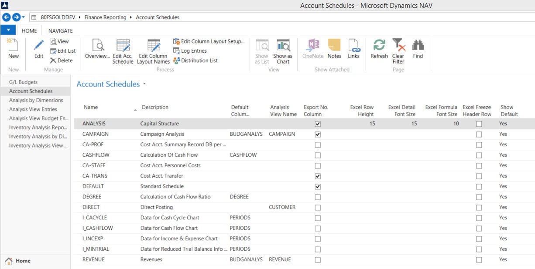535x269 pixels.
Task: Check Excel Freeze Header Row for ANALYSIS
Action: (x=479, y=124)
